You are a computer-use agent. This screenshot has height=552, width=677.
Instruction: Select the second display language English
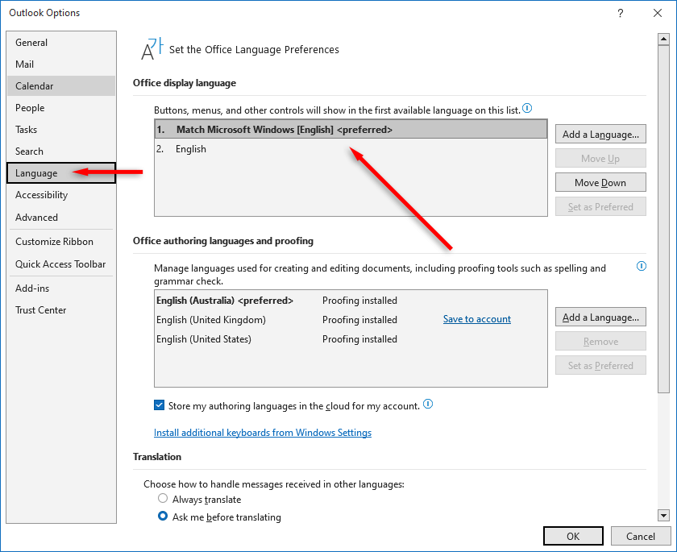click(191, 149)
